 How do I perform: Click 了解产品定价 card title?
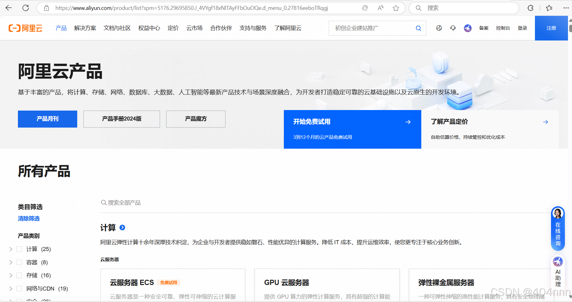click(449, 122)
